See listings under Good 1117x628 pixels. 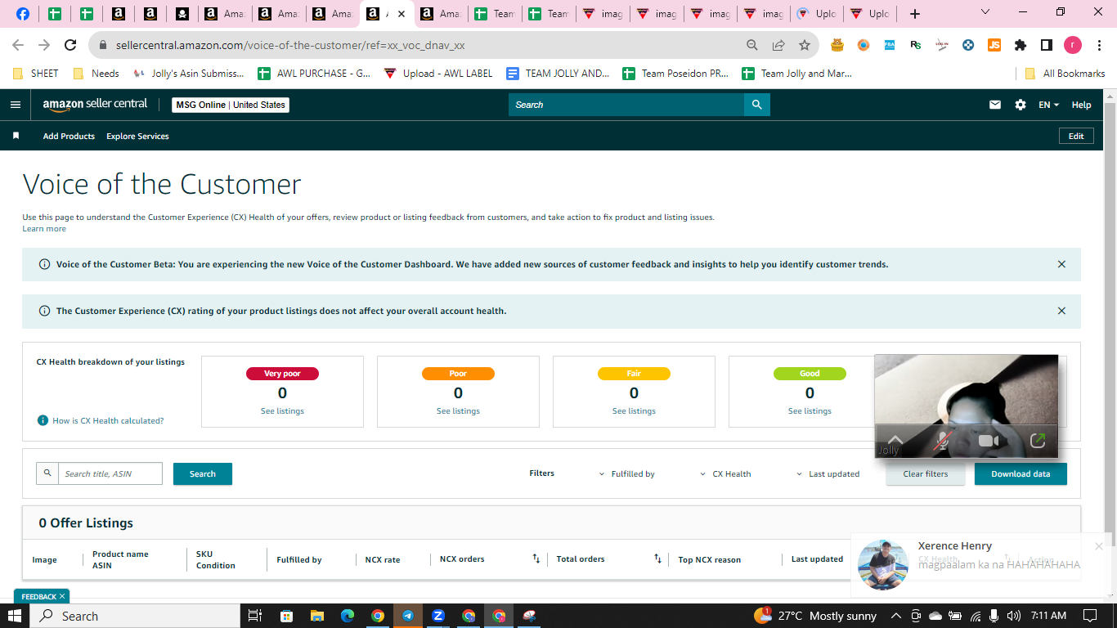point(810,411)
